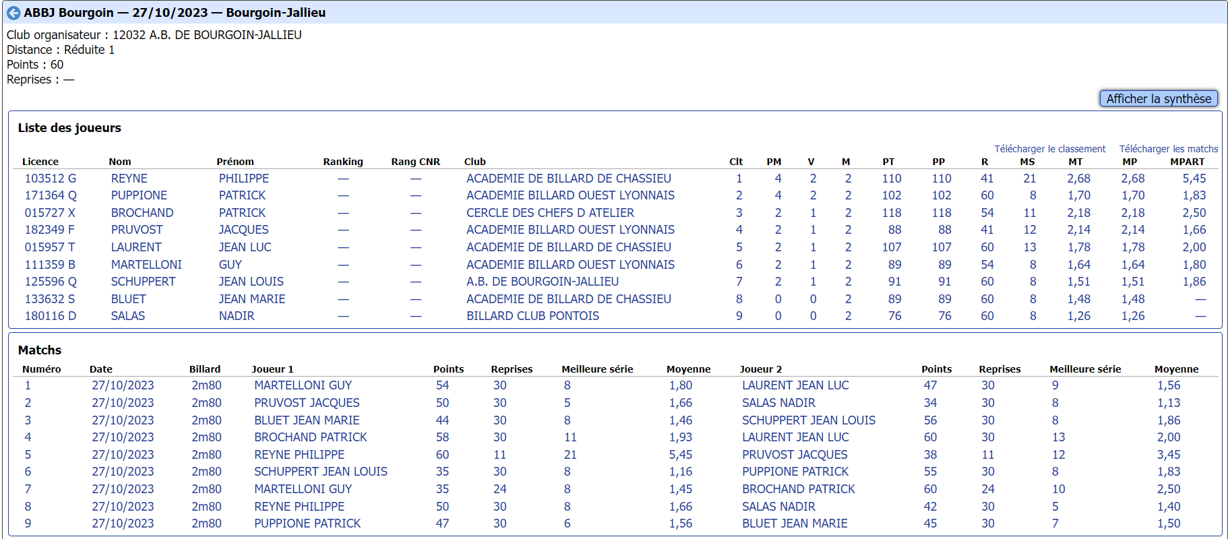The image size is (1228, 539).
Task: Open BROCHAND player entry in Nom column
Action: coord(142,213)
